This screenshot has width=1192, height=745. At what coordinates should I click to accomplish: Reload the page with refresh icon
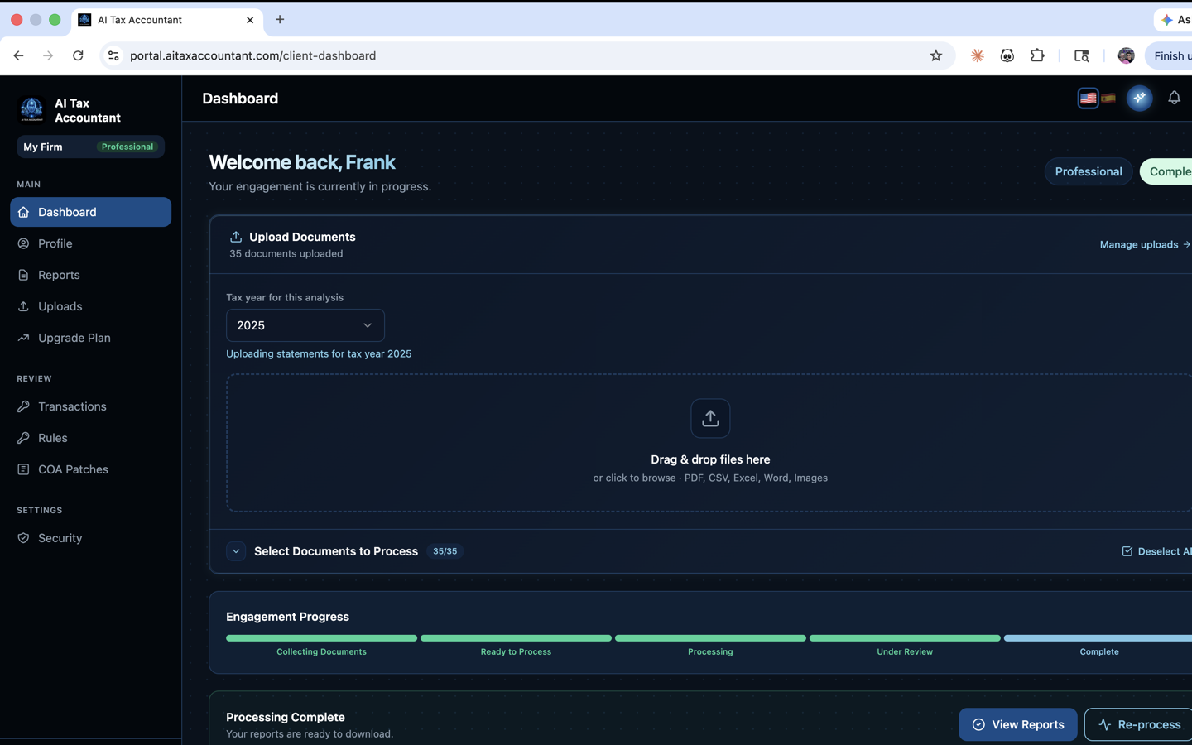[x=78, y=55]
